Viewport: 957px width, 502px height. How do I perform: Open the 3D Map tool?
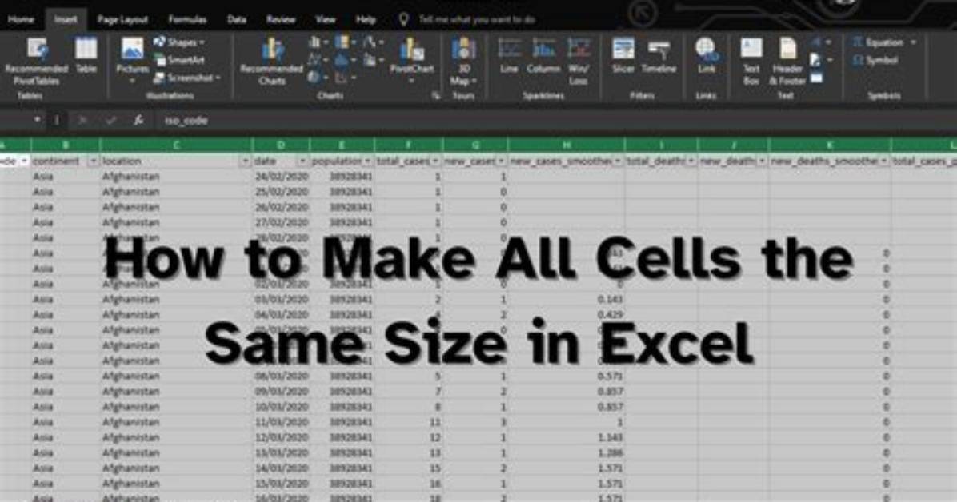464,61
